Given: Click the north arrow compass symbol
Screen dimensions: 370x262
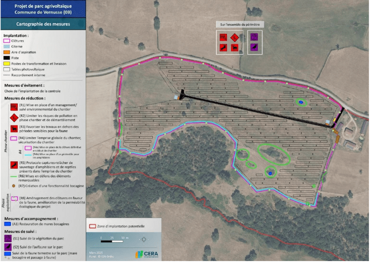Looking at the screenshot, I should click(x=144, y=239).
